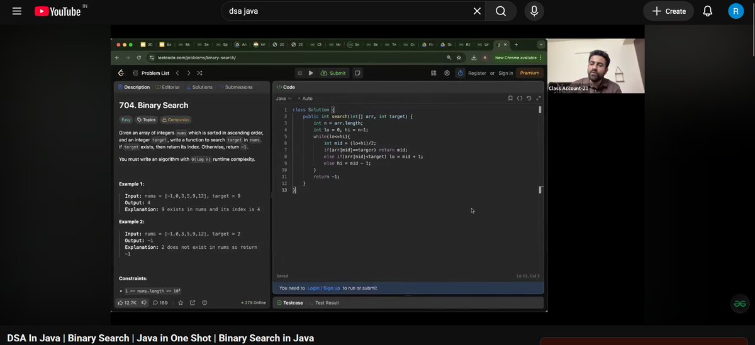Click the magnifier search button
This screenshot has width=755, height=345.
tap(501, 11)
